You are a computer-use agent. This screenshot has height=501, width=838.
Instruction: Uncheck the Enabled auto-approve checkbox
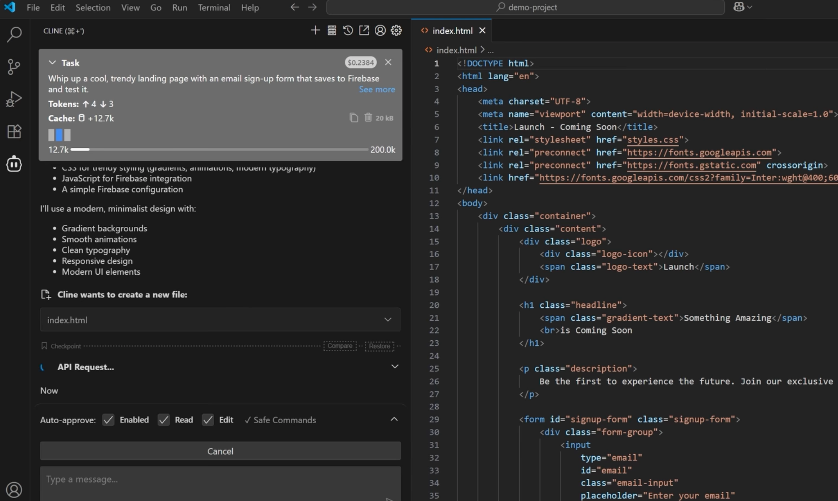pos(108,420)
